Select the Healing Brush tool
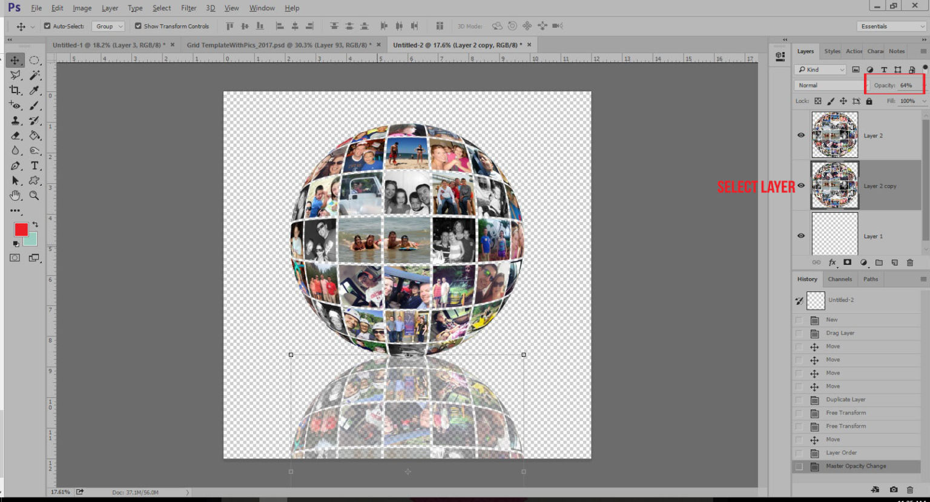930x502 pixels. [x=16, y=105]
